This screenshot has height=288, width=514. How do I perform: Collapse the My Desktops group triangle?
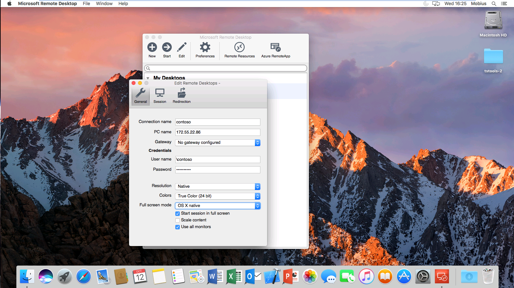(148, 78)
